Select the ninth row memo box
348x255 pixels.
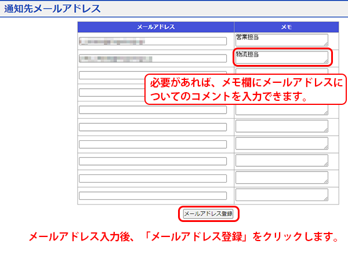tap(281, 177)
